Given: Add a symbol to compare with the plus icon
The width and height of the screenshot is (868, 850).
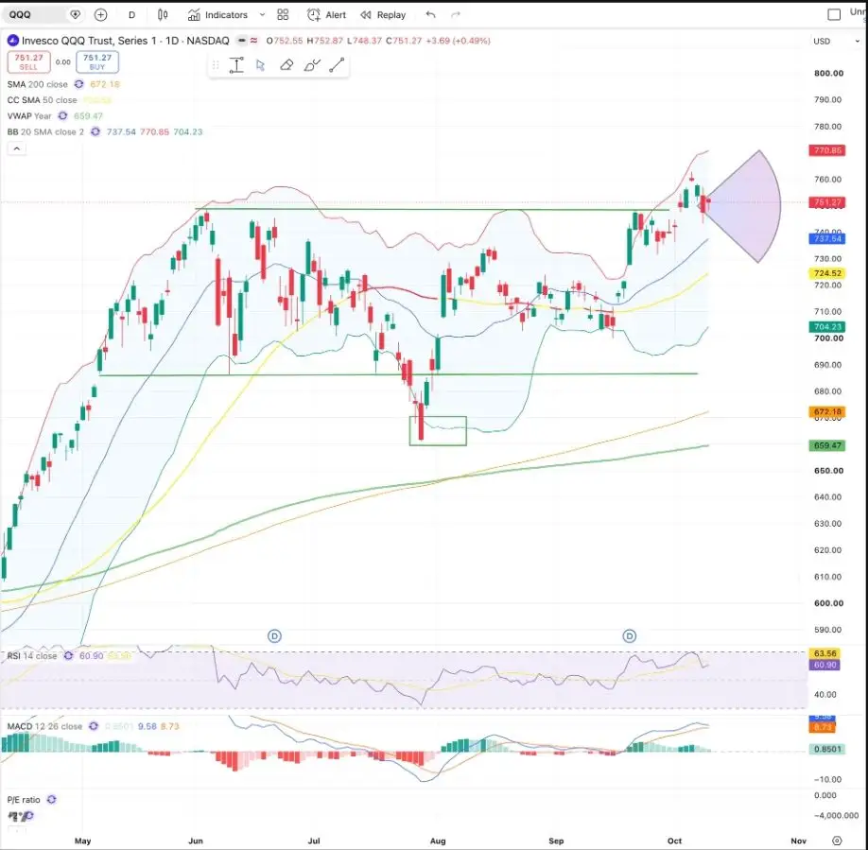Looking at the screenshot, I should coord(100,15).
